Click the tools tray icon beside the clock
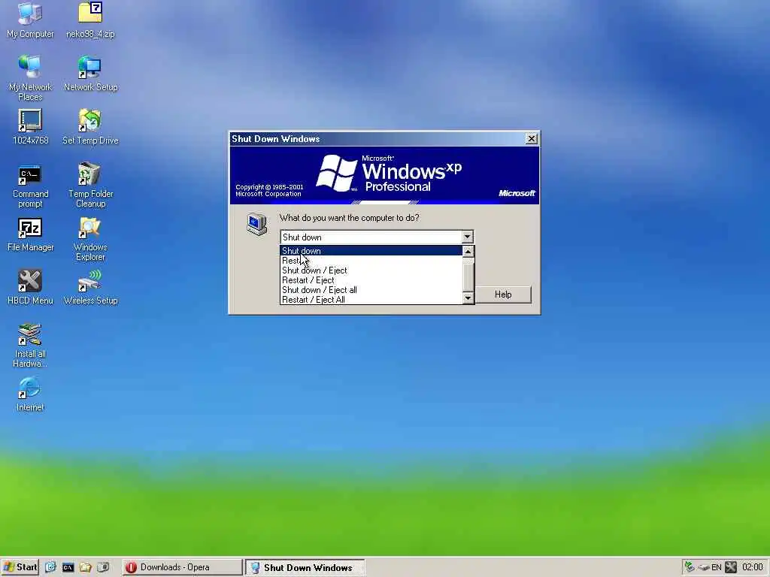This screenshot has width=770, height=577. (731, 567)
